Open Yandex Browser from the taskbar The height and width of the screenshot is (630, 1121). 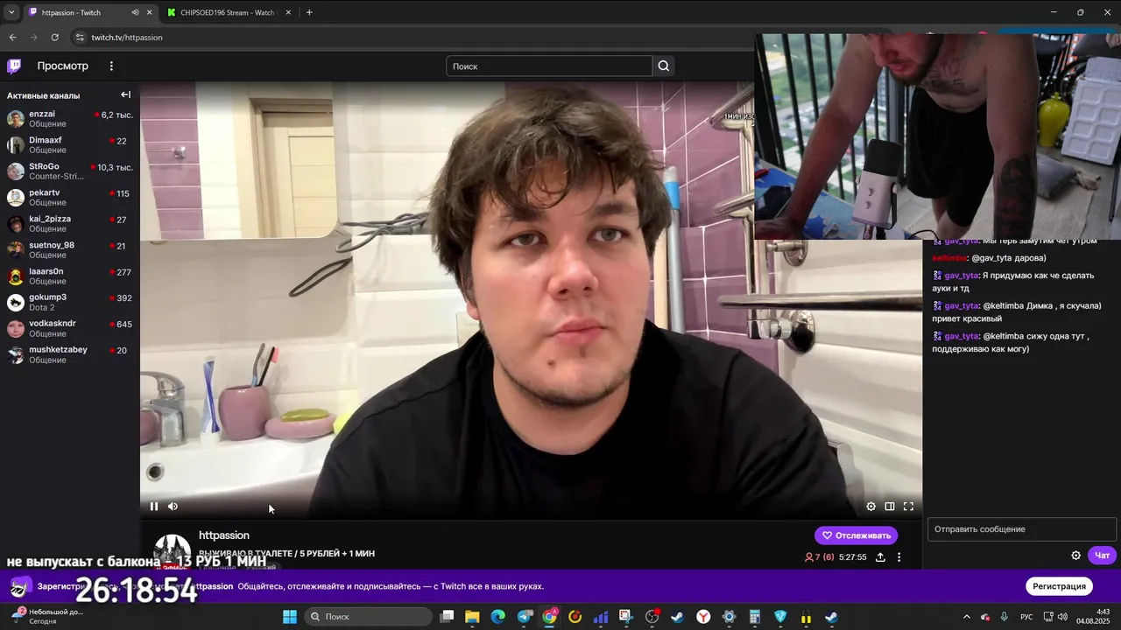(x=703, y=617)
